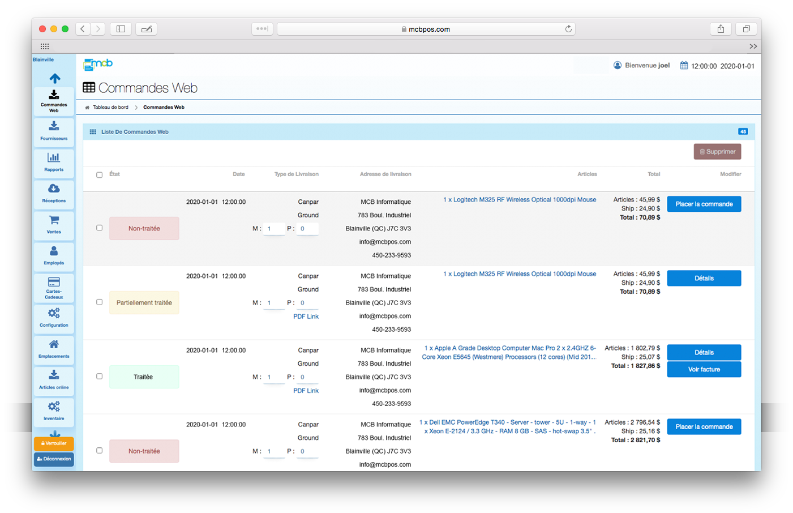Click the mcb logo
This screenshot has height=513, width=793.
[x=98, y=65]
